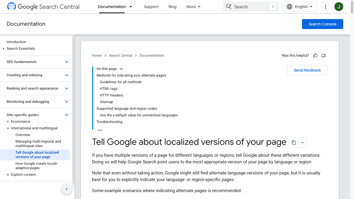Jump to x-default value for unmatched languages
Image resolution: width=354 pixels, height=199 pixels.
point(139,115)
